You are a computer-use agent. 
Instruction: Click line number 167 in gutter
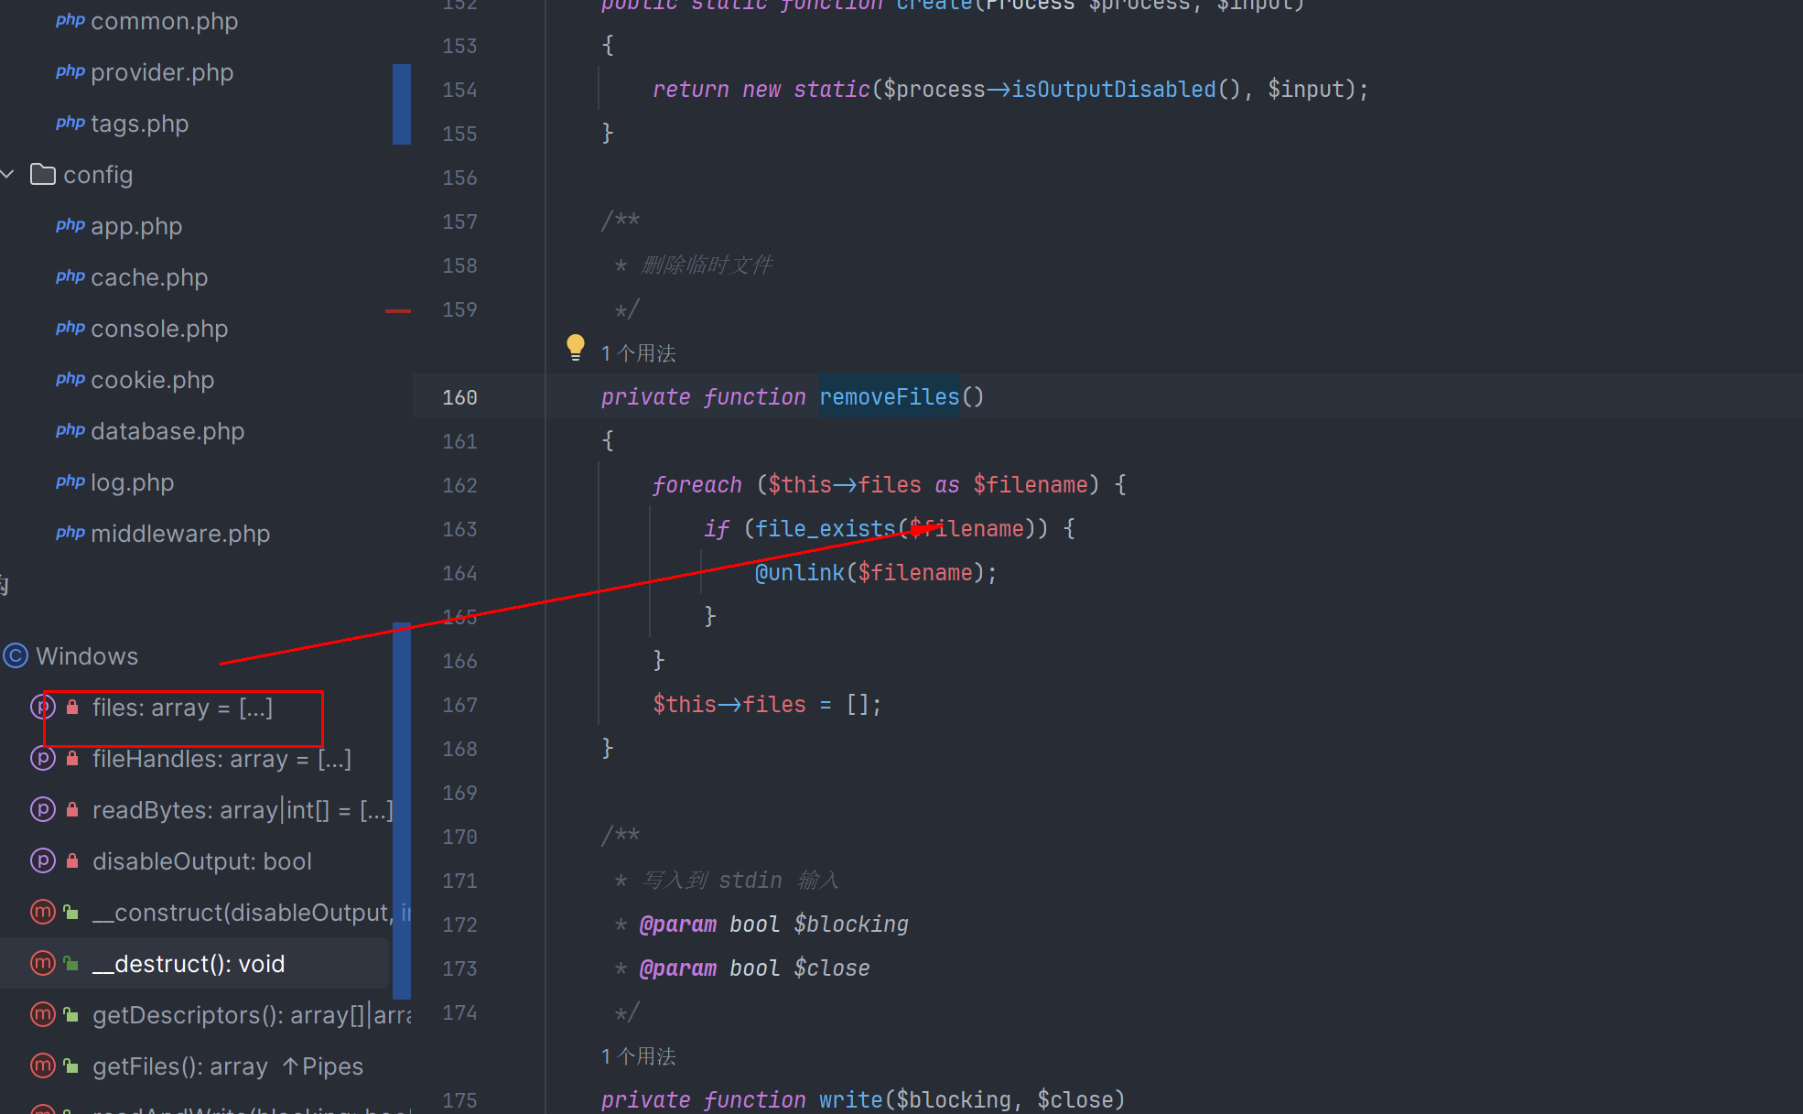click(459, 705)
